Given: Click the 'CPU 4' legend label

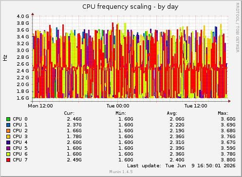Looking at the screenshot, I should [20, 142].
